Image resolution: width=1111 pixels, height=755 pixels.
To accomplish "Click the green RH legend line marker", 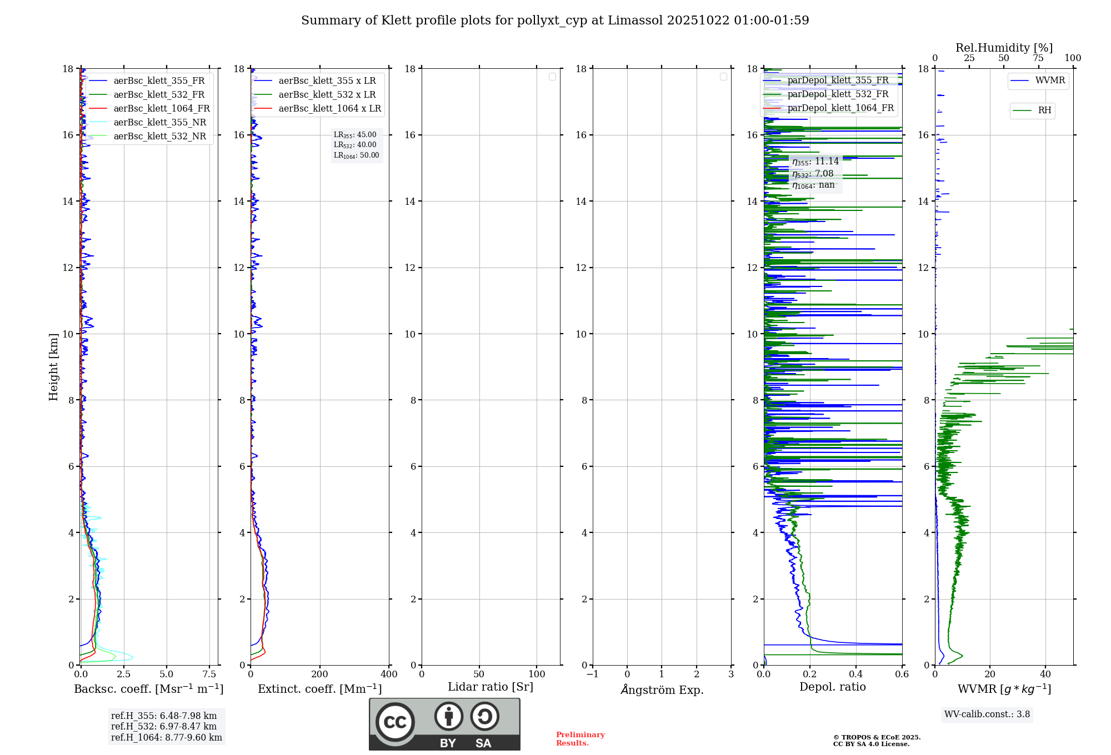I will (x=1022, y=110).
